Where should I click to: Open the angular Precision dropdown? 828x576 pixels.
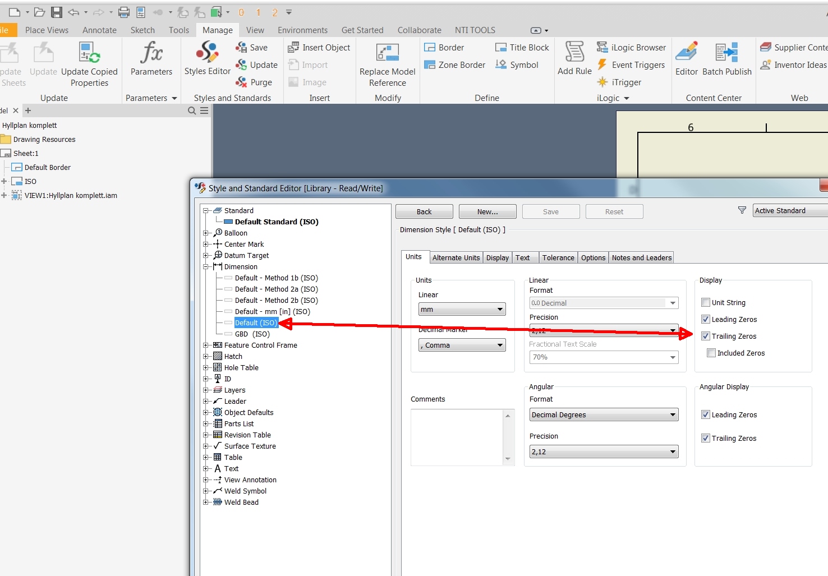tap(604, 452)
